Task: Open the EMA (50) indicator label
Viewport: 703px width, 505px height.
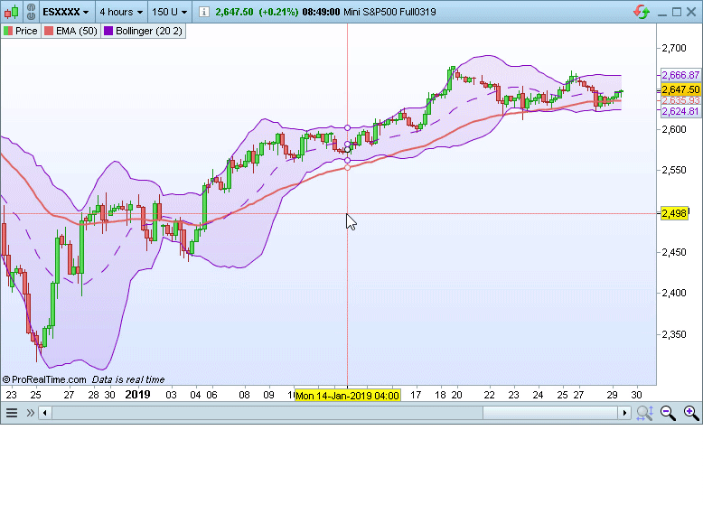Action: [x=71, y=31]
